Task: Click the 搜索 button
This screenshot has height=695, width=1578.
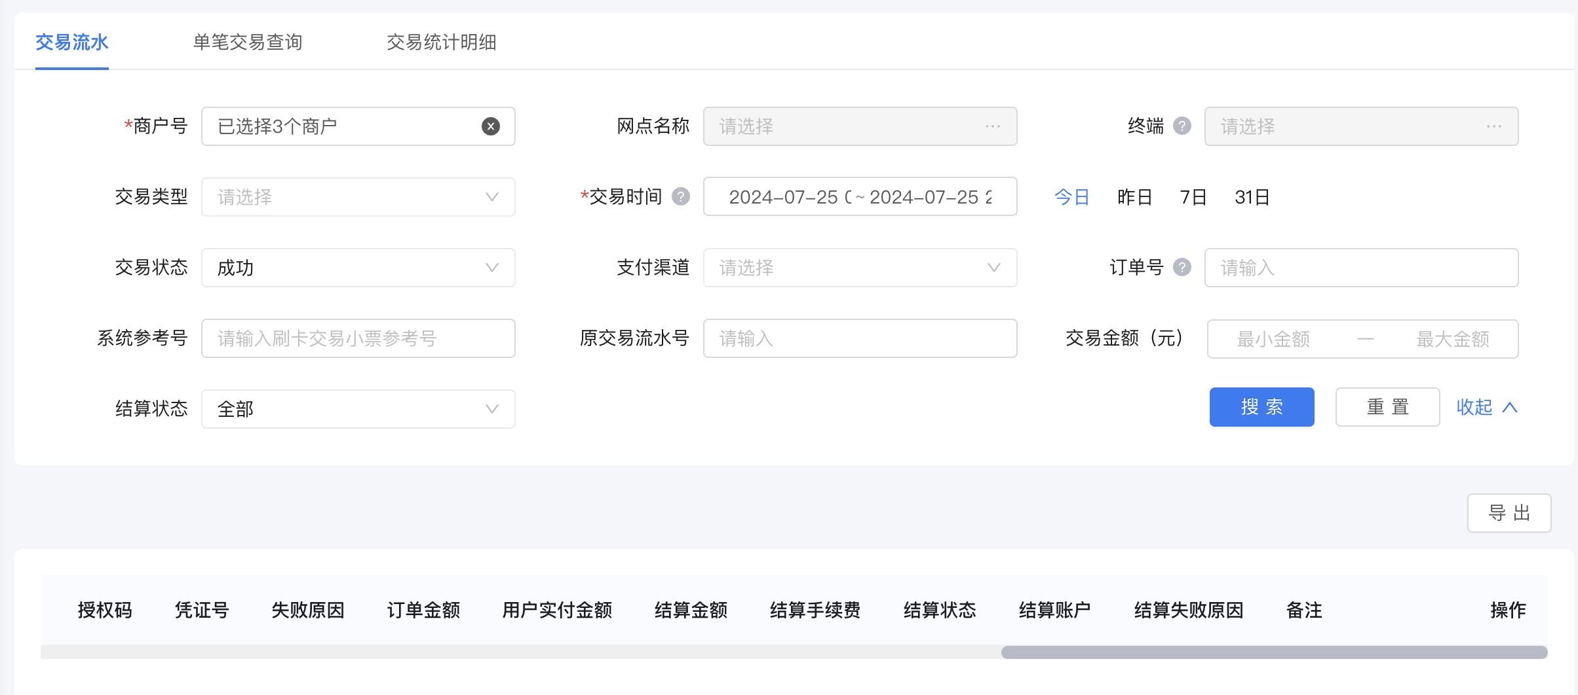Action: 1261,406
